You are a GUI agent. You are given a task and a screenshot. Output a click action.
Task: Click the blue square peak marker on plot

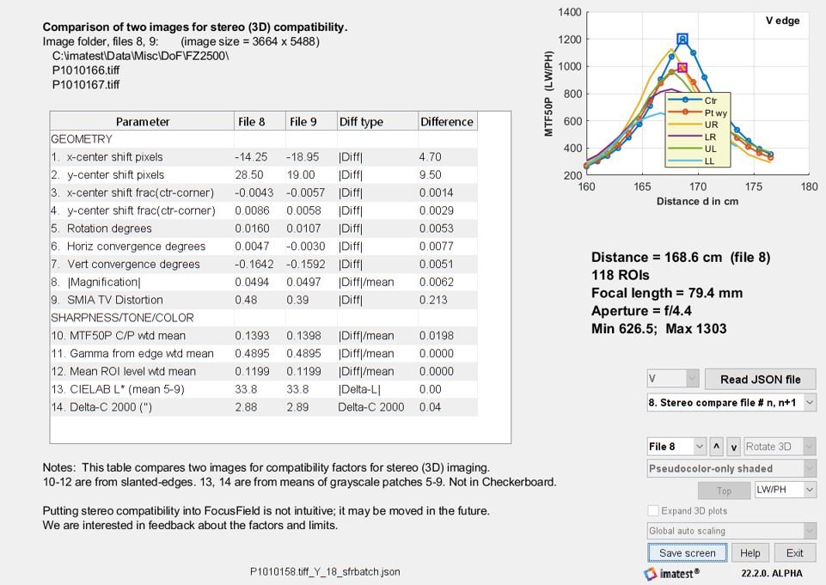[682, 39]
